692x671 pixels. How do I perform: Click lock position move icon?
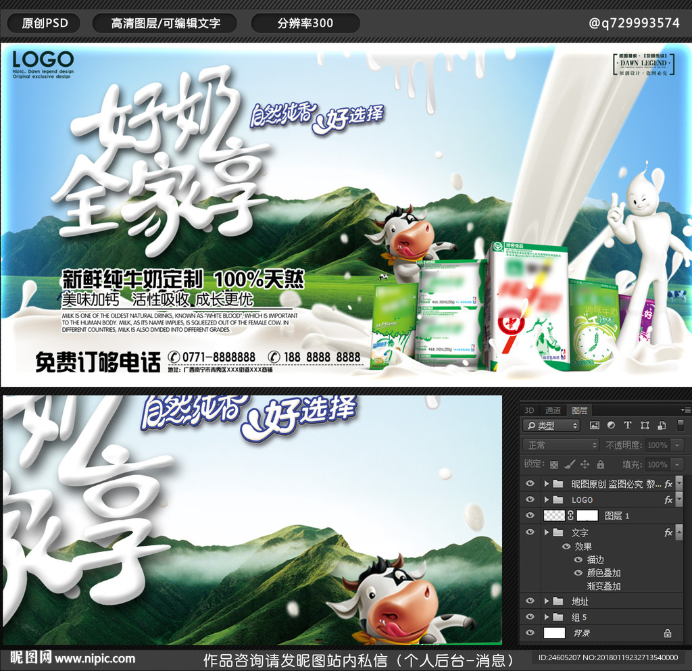tap(585, 464)
